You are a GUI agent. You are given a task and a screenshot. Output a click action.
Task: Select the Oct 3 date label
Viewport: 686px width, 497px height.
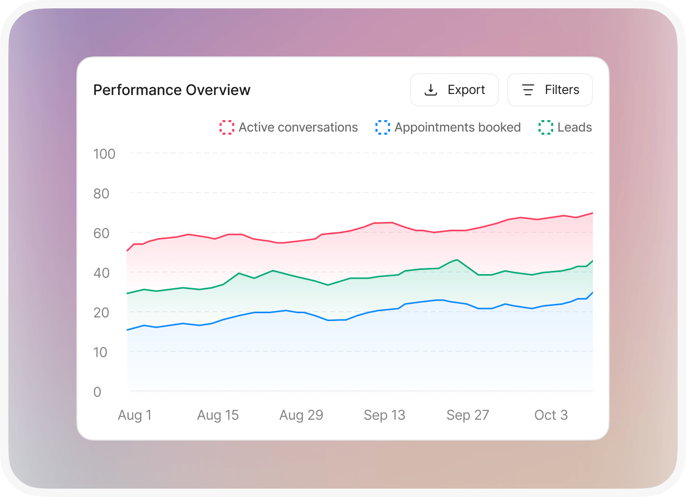coord(551,415)
